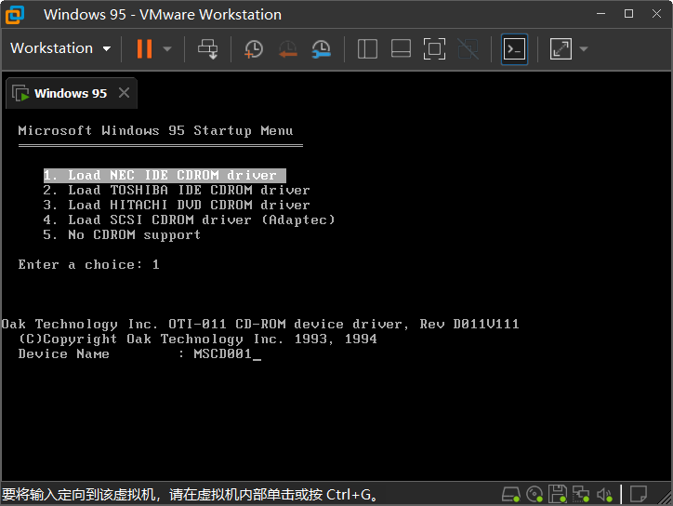Send Ctrl+Alt+Del to the virtual machine
The width and height of the screenshot is (673, 506).
(207, 49)
